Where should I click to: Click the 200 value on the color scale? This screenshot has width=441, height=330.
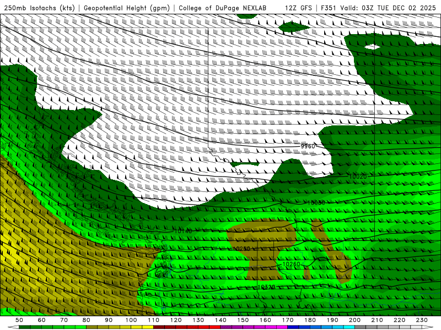click(354, 320)
